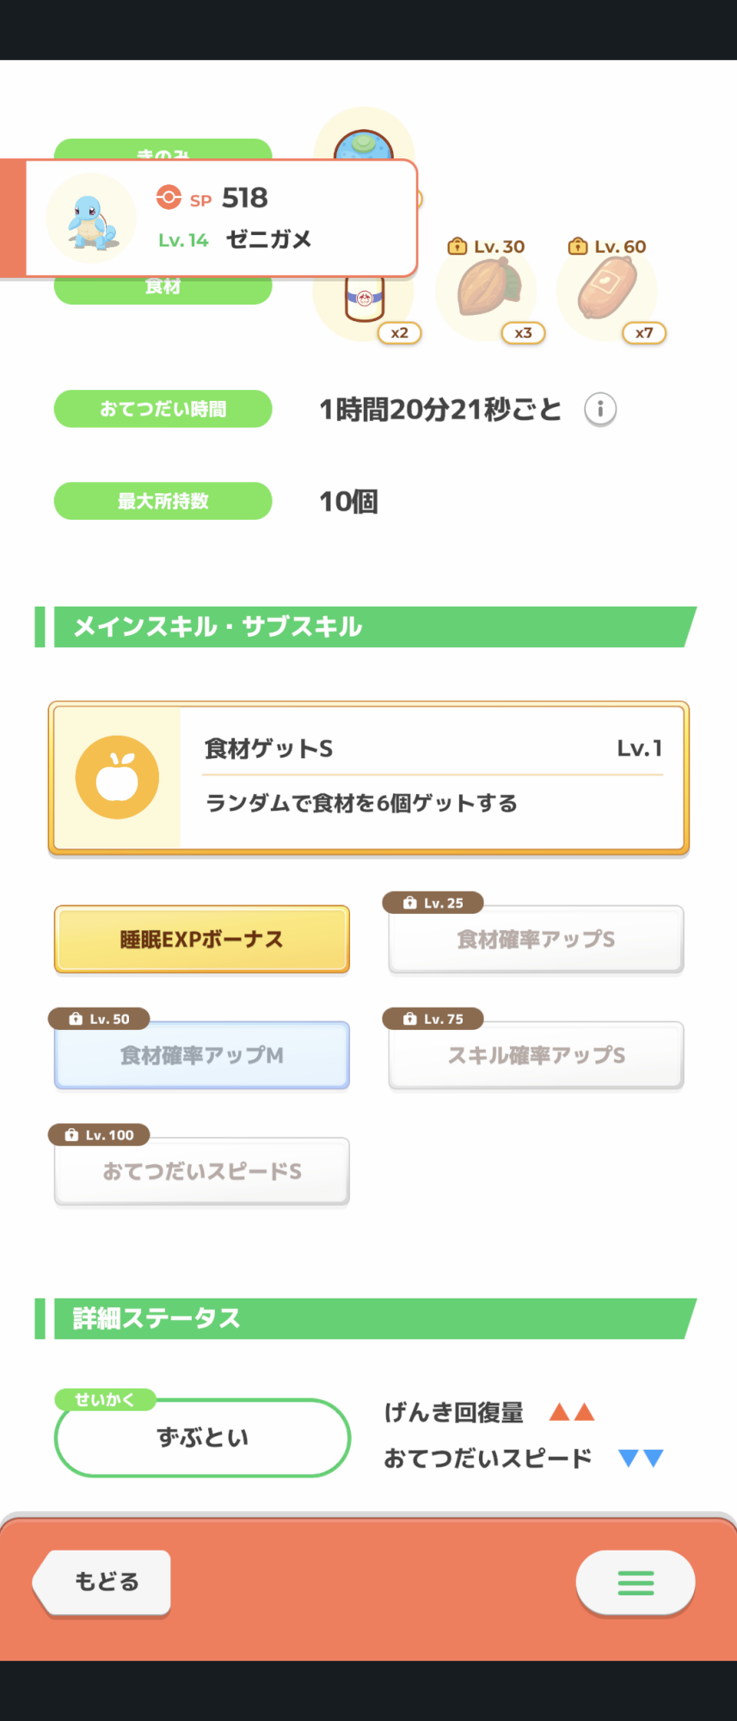Tap the info icon beside おてつだい時間
737x1721 pixels.
point(600,410)
